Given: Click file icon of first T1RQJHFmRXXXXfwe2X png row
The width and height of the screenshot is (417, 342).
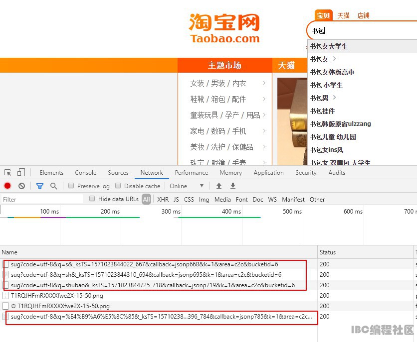Looking at the screenshot, I should coord(5,296).
